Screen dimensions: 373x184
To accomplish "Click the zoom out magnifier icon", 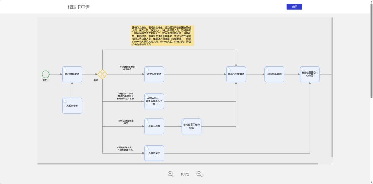I will click(x=170, y=174).
